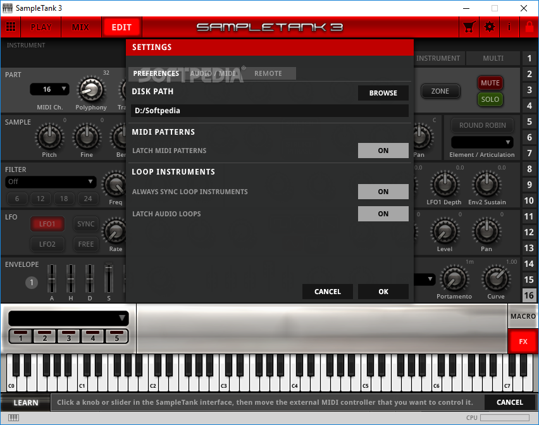The image size is (539, 425).
Task: Switch to the PLAY tab
Action: click(41, 27)
